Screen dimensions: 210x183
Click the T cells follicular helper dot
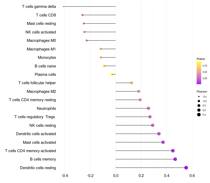pyautogui.click(x=132, y=83)
